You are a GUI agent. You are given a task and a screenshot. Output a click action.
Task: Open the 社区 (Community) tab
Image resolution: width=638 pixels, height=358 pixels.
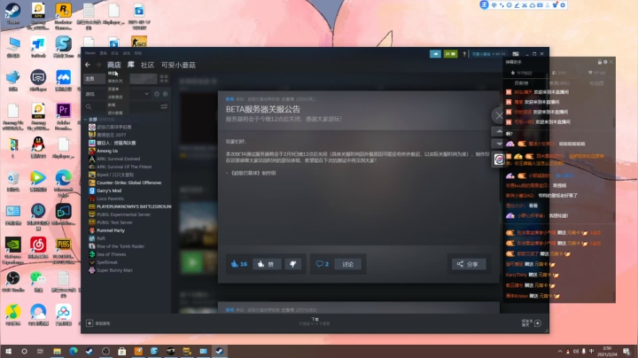[x=147, y=65]
